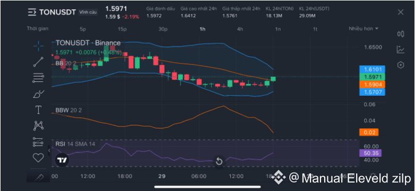
Task: Switch to the 4h timeframe
Action: pos(240,29)
